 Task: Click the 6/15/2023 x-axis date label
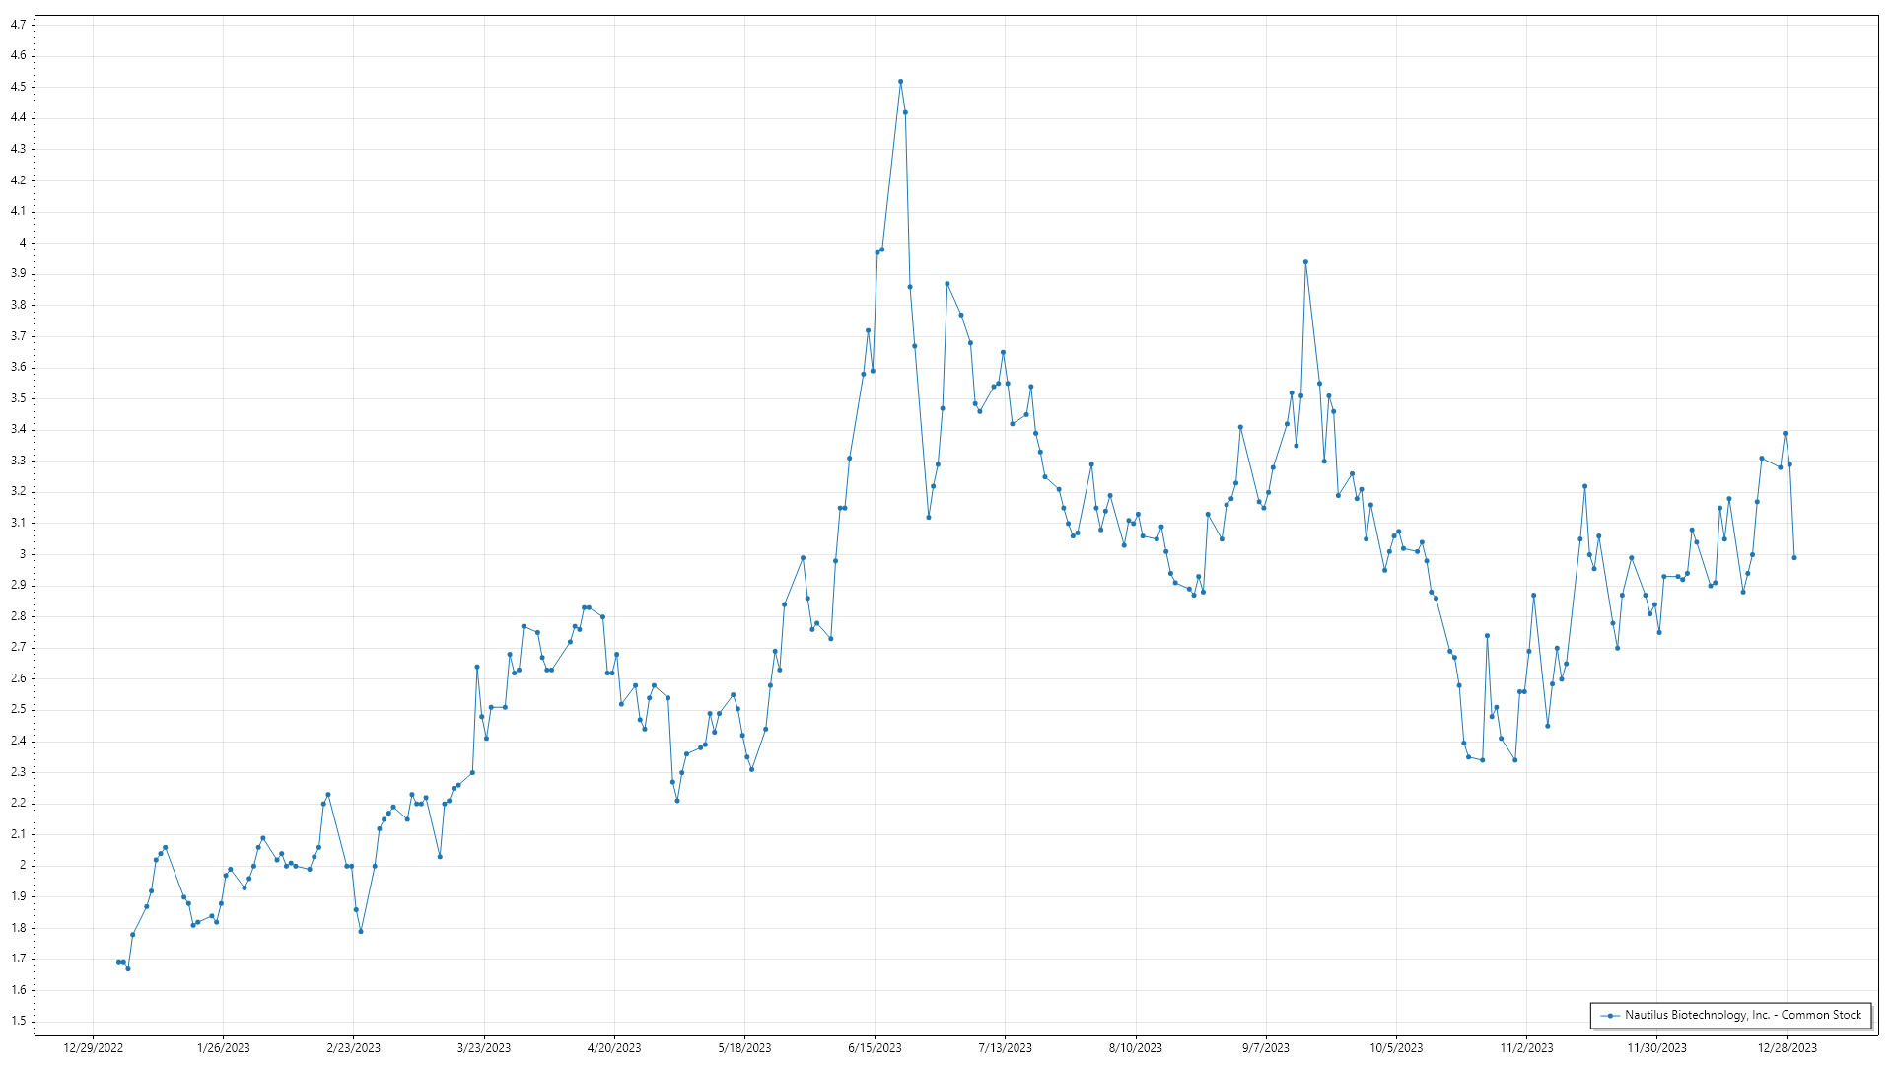875,1048
